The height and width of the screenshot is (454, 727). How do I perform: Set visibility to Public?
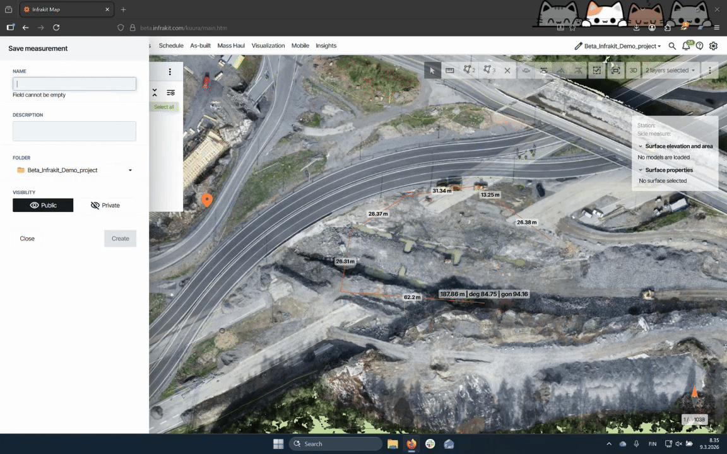click(43, 206)
